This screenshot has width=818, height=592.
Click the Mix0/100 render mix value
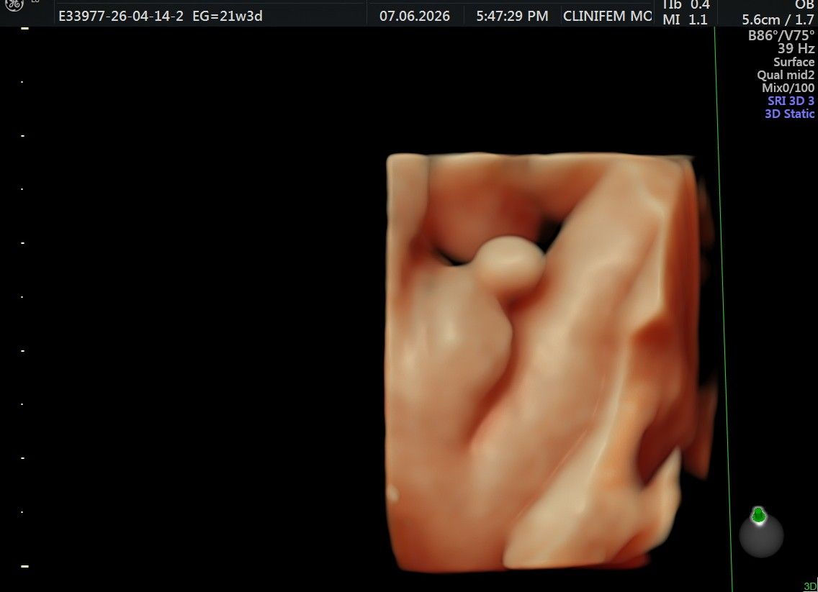point(788,88)
